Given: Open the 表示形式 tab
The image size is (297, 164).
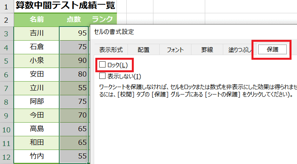Looking at the screenshot, I should click(111, 50).
